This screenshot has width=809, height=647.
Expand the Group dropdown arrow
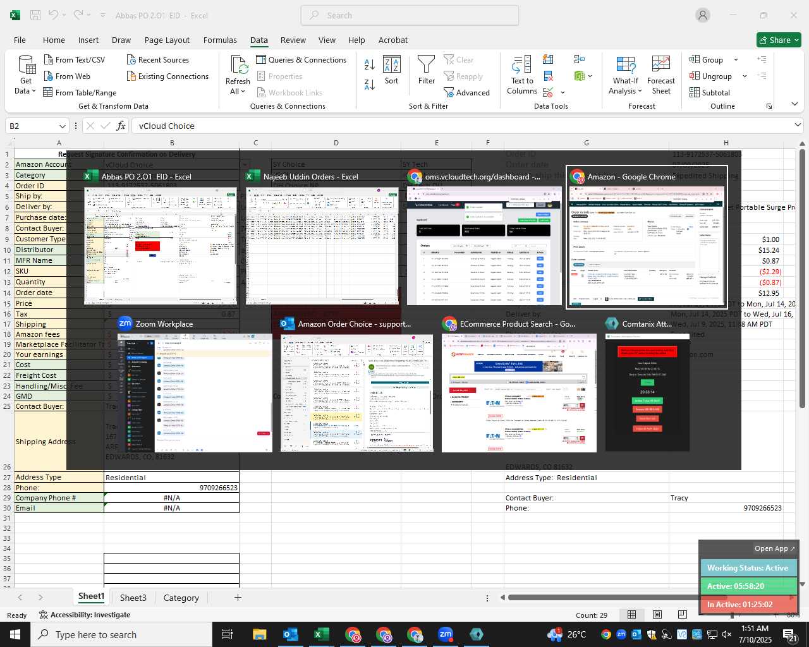(736, 60)
